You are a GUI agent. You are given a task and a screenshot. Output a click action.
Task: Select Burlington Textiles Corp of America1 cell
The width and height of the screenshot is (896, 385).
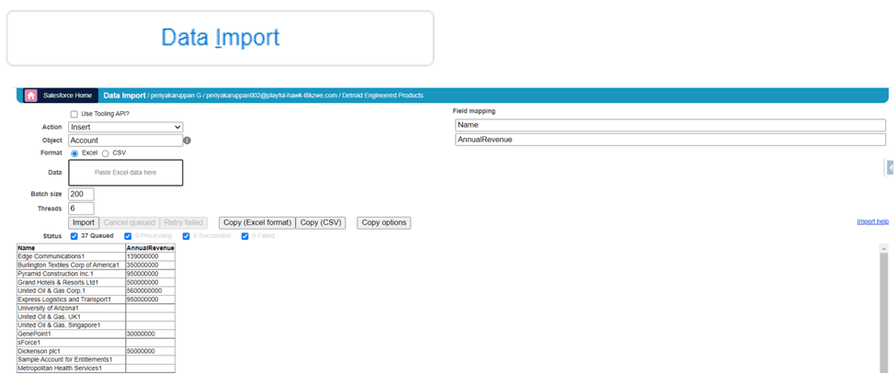point(71,265)
